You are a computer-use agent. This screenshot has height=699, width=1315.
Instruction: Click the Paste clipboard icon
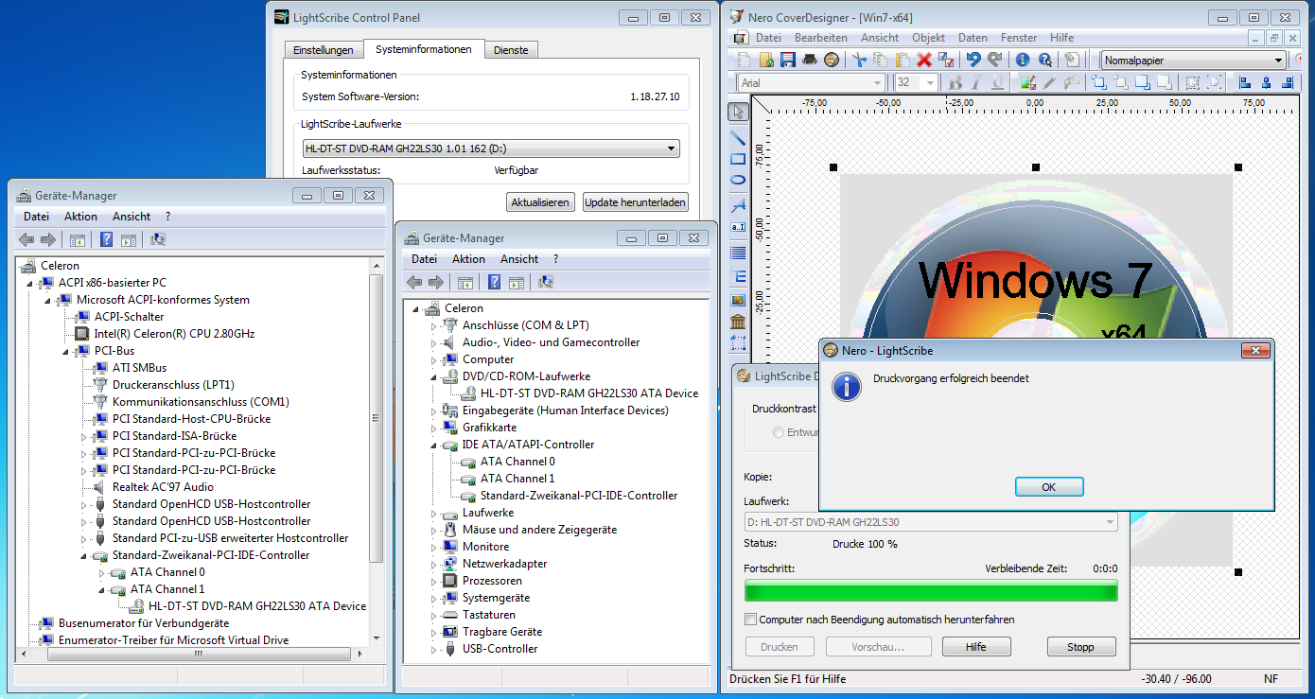[x=903, y=60]
